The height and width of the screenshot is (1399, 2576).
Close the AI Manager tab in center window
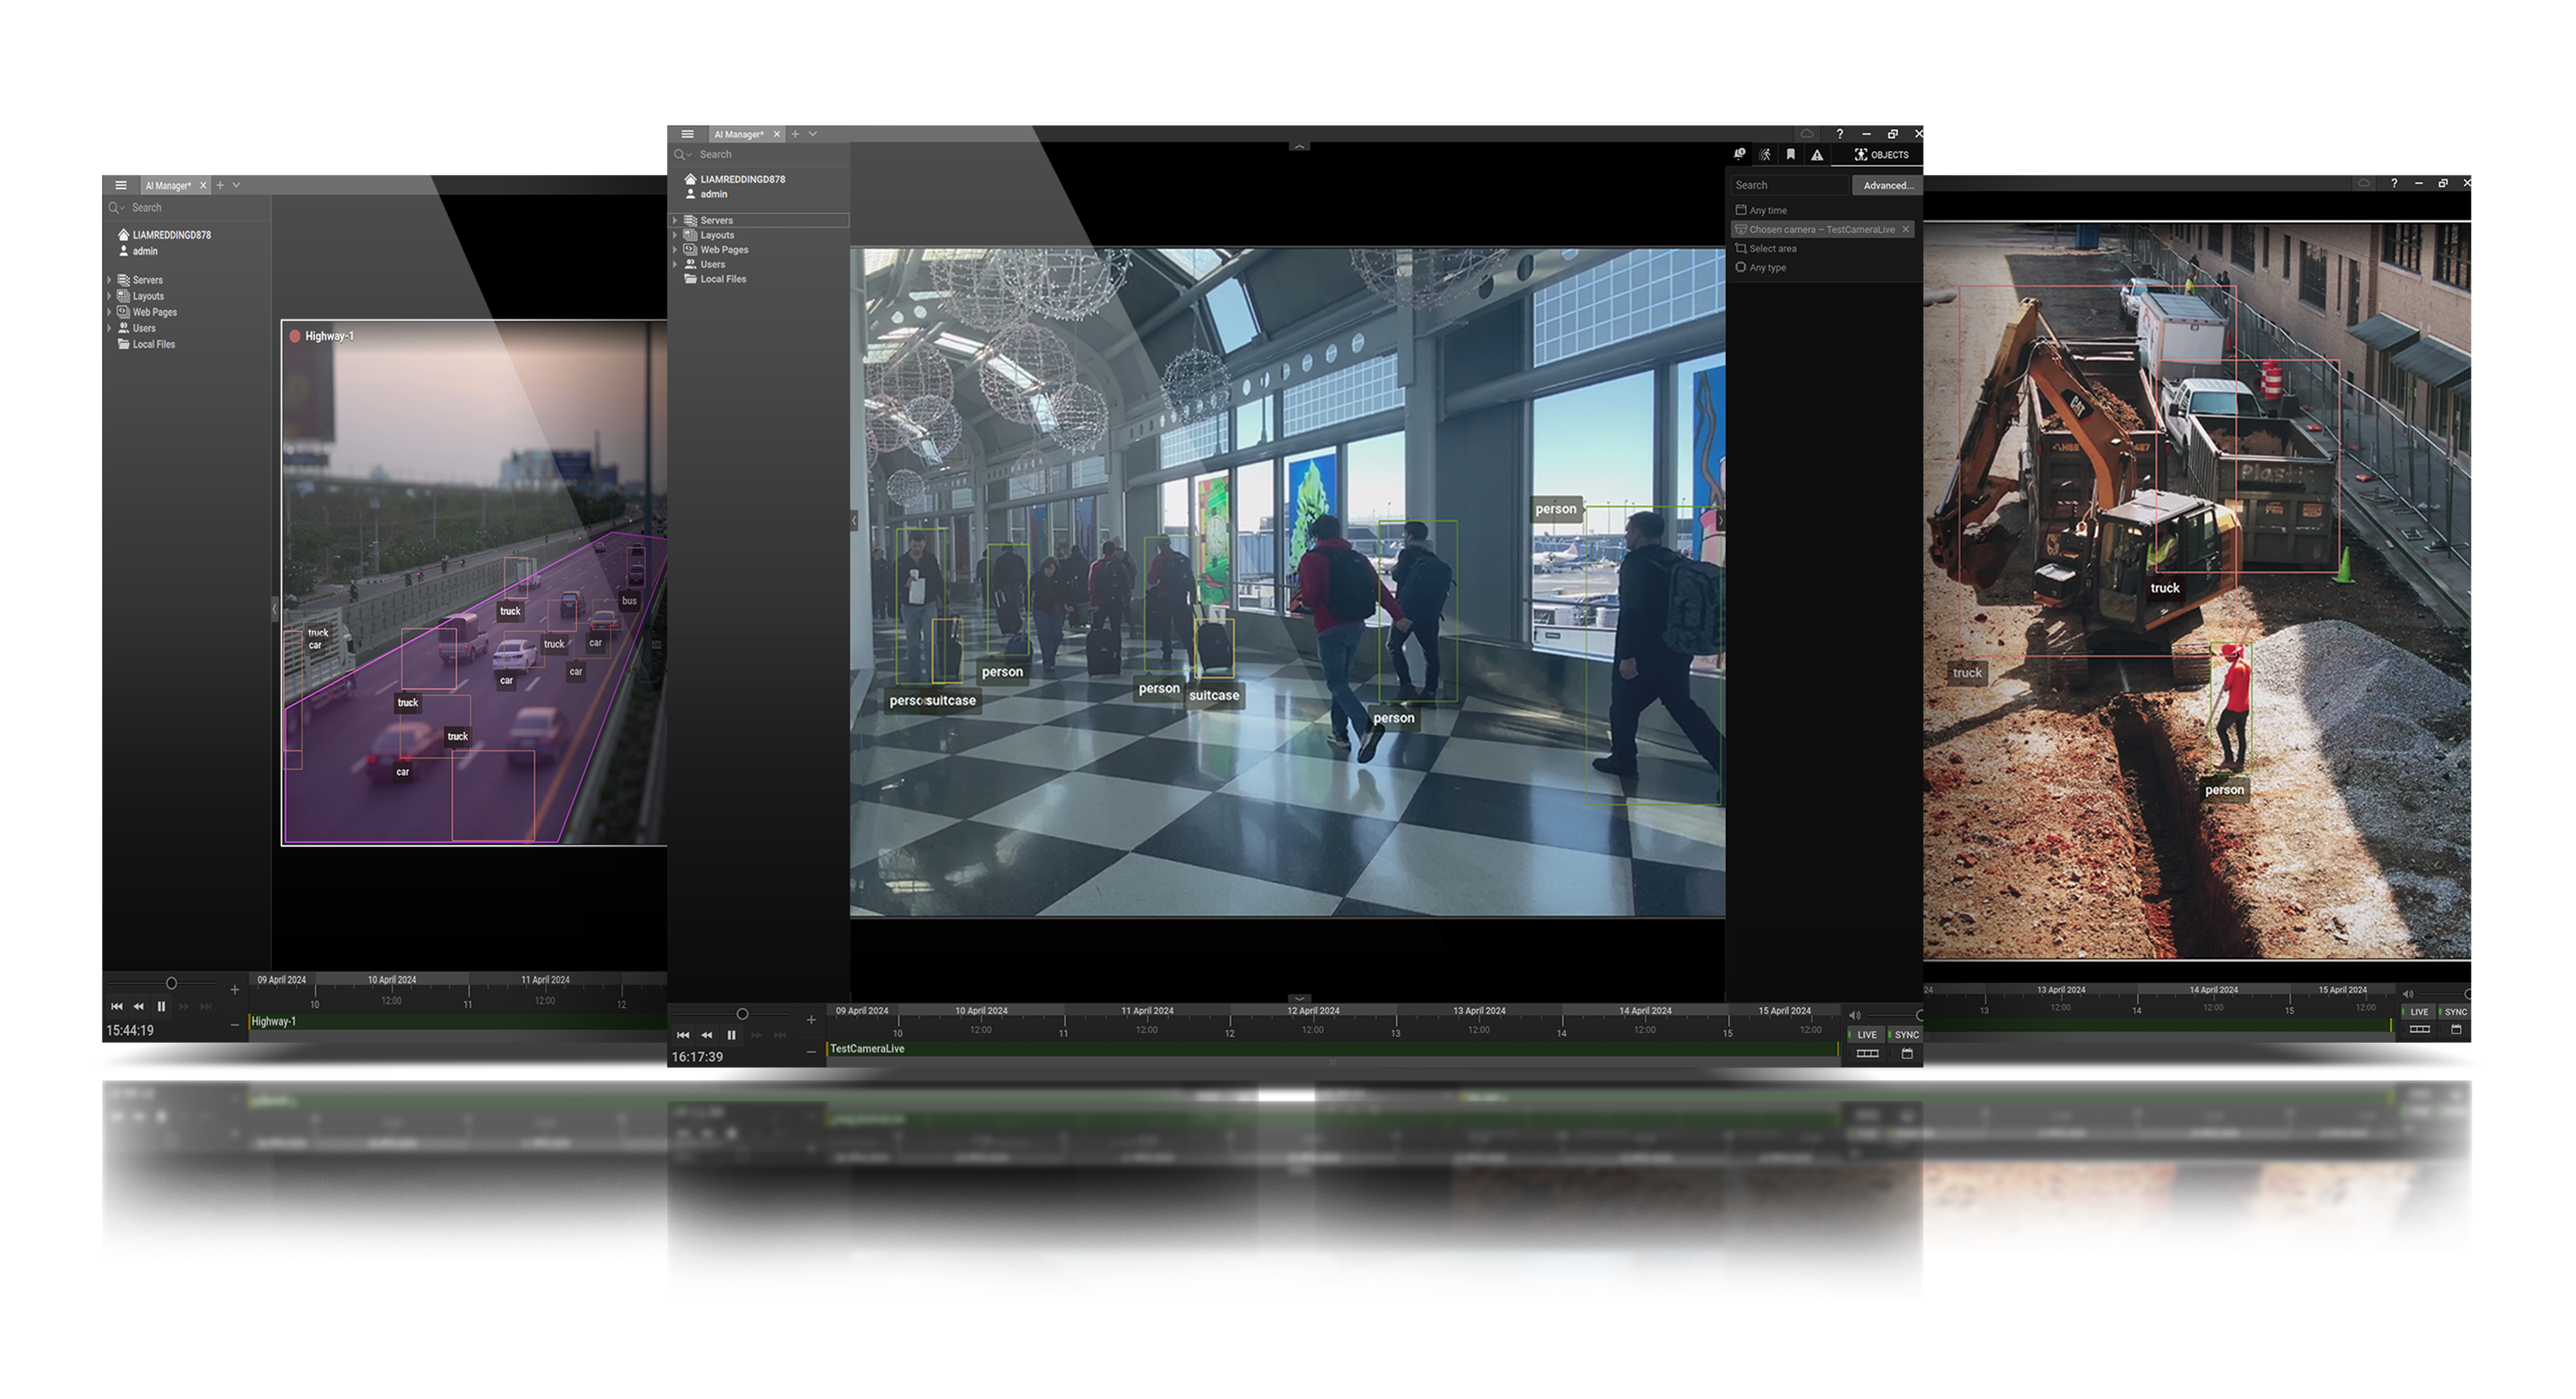pos(777,134)
